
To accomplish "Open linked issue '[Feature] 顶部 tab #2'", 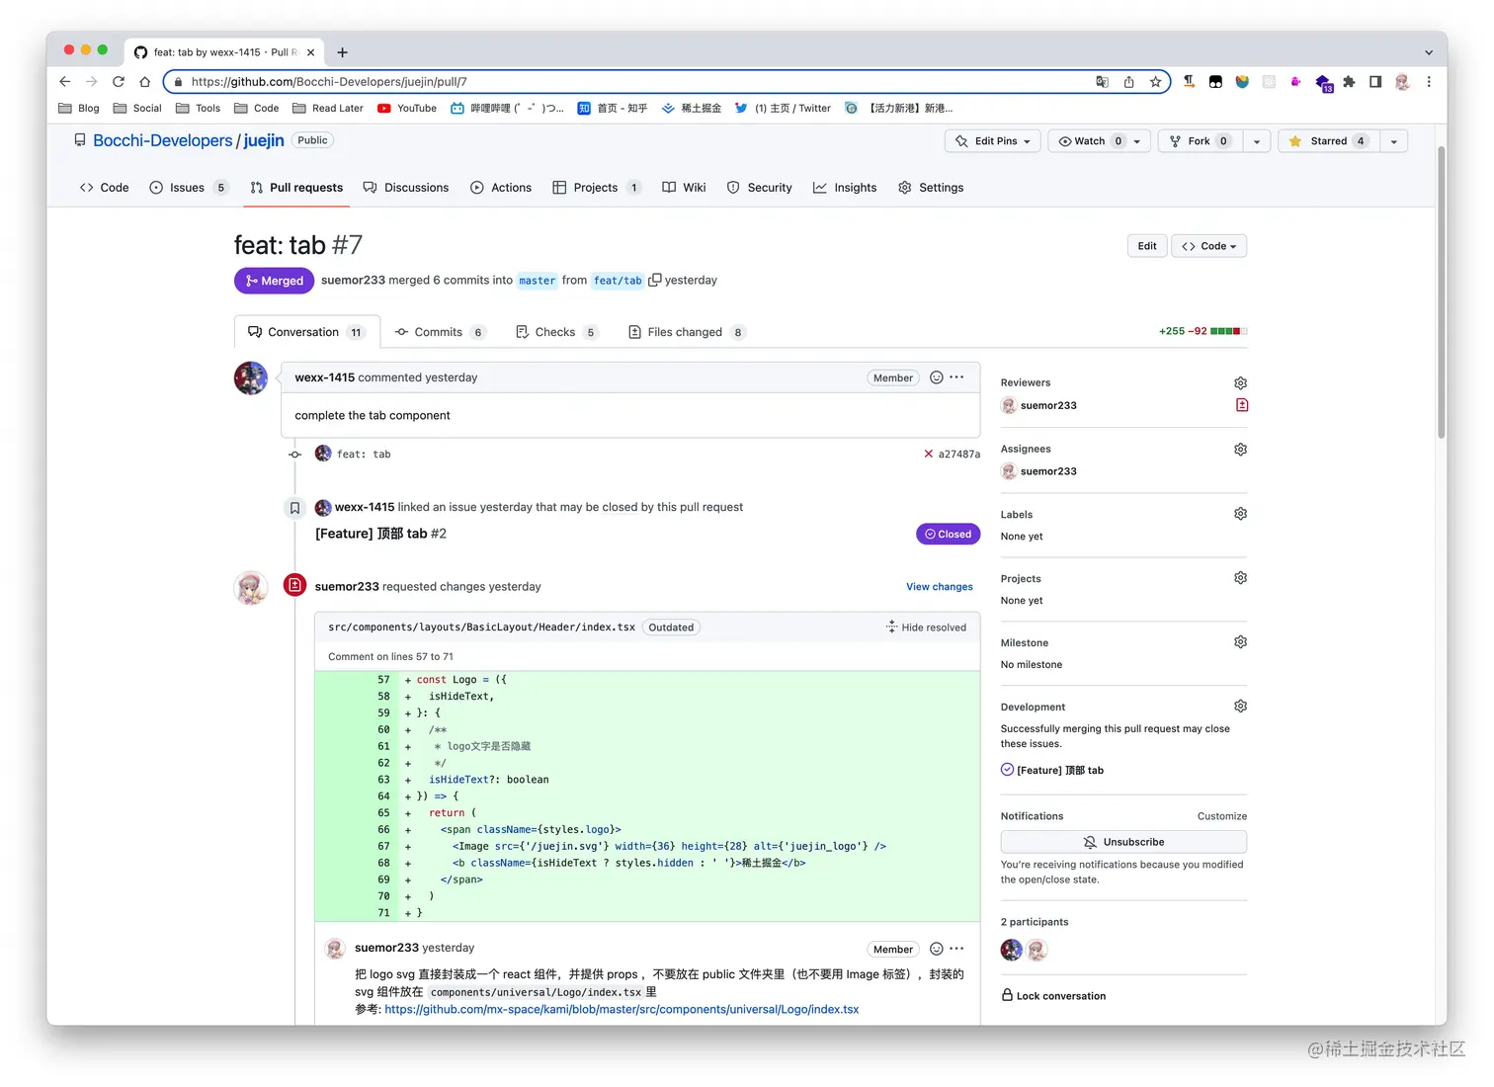I will 380,534.
